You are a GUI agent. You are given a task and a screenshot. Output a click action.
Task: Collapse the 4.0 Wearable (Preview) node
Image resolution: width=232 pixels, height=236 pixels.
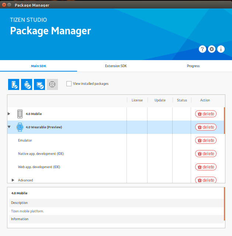pos(9,127)
